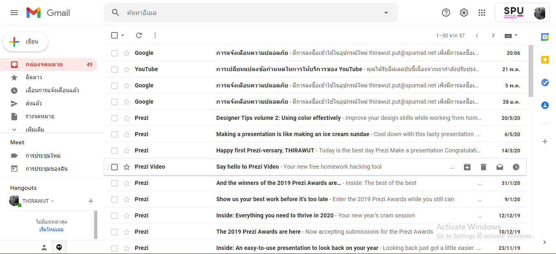The width and height of the screenshot is (556, 254).
Task: Open the More options three-dot menu
Action: click(155, 35)
